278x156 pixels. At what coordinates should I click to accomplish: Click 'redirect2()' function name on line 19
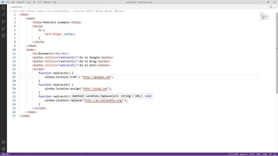62,85
